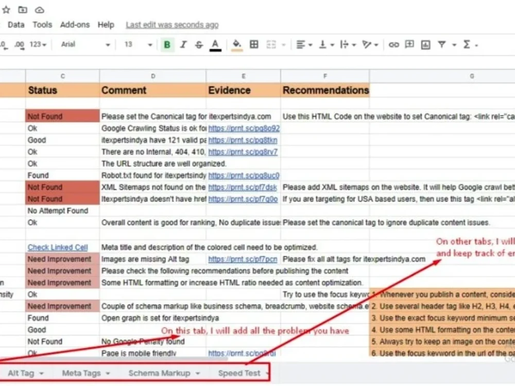Viewport: 515px width, 386px height.
Task: Click the insert comment icon
Action: tap(409, 44)
